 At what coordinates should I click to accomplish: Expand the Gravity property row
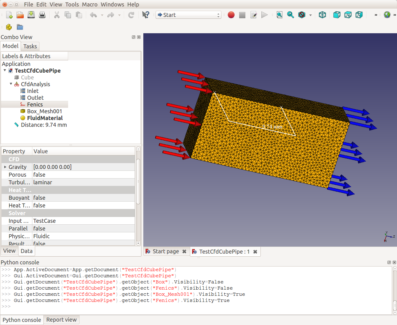[5, 167]
